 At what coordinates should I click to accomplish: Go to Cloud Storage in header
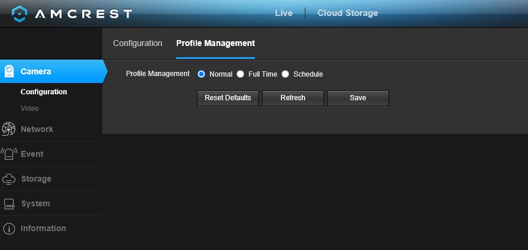348,13
